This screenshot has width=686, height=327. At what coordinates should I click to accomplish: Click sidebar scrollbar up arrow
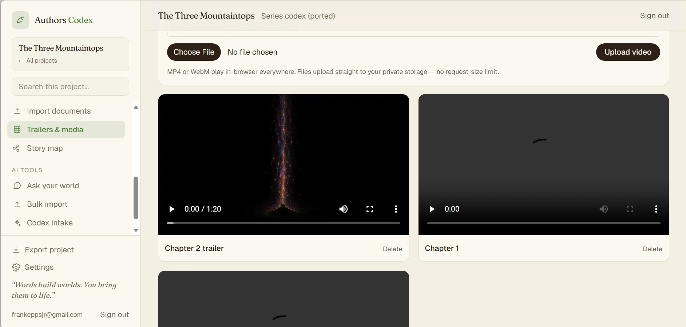coord(136,107)
